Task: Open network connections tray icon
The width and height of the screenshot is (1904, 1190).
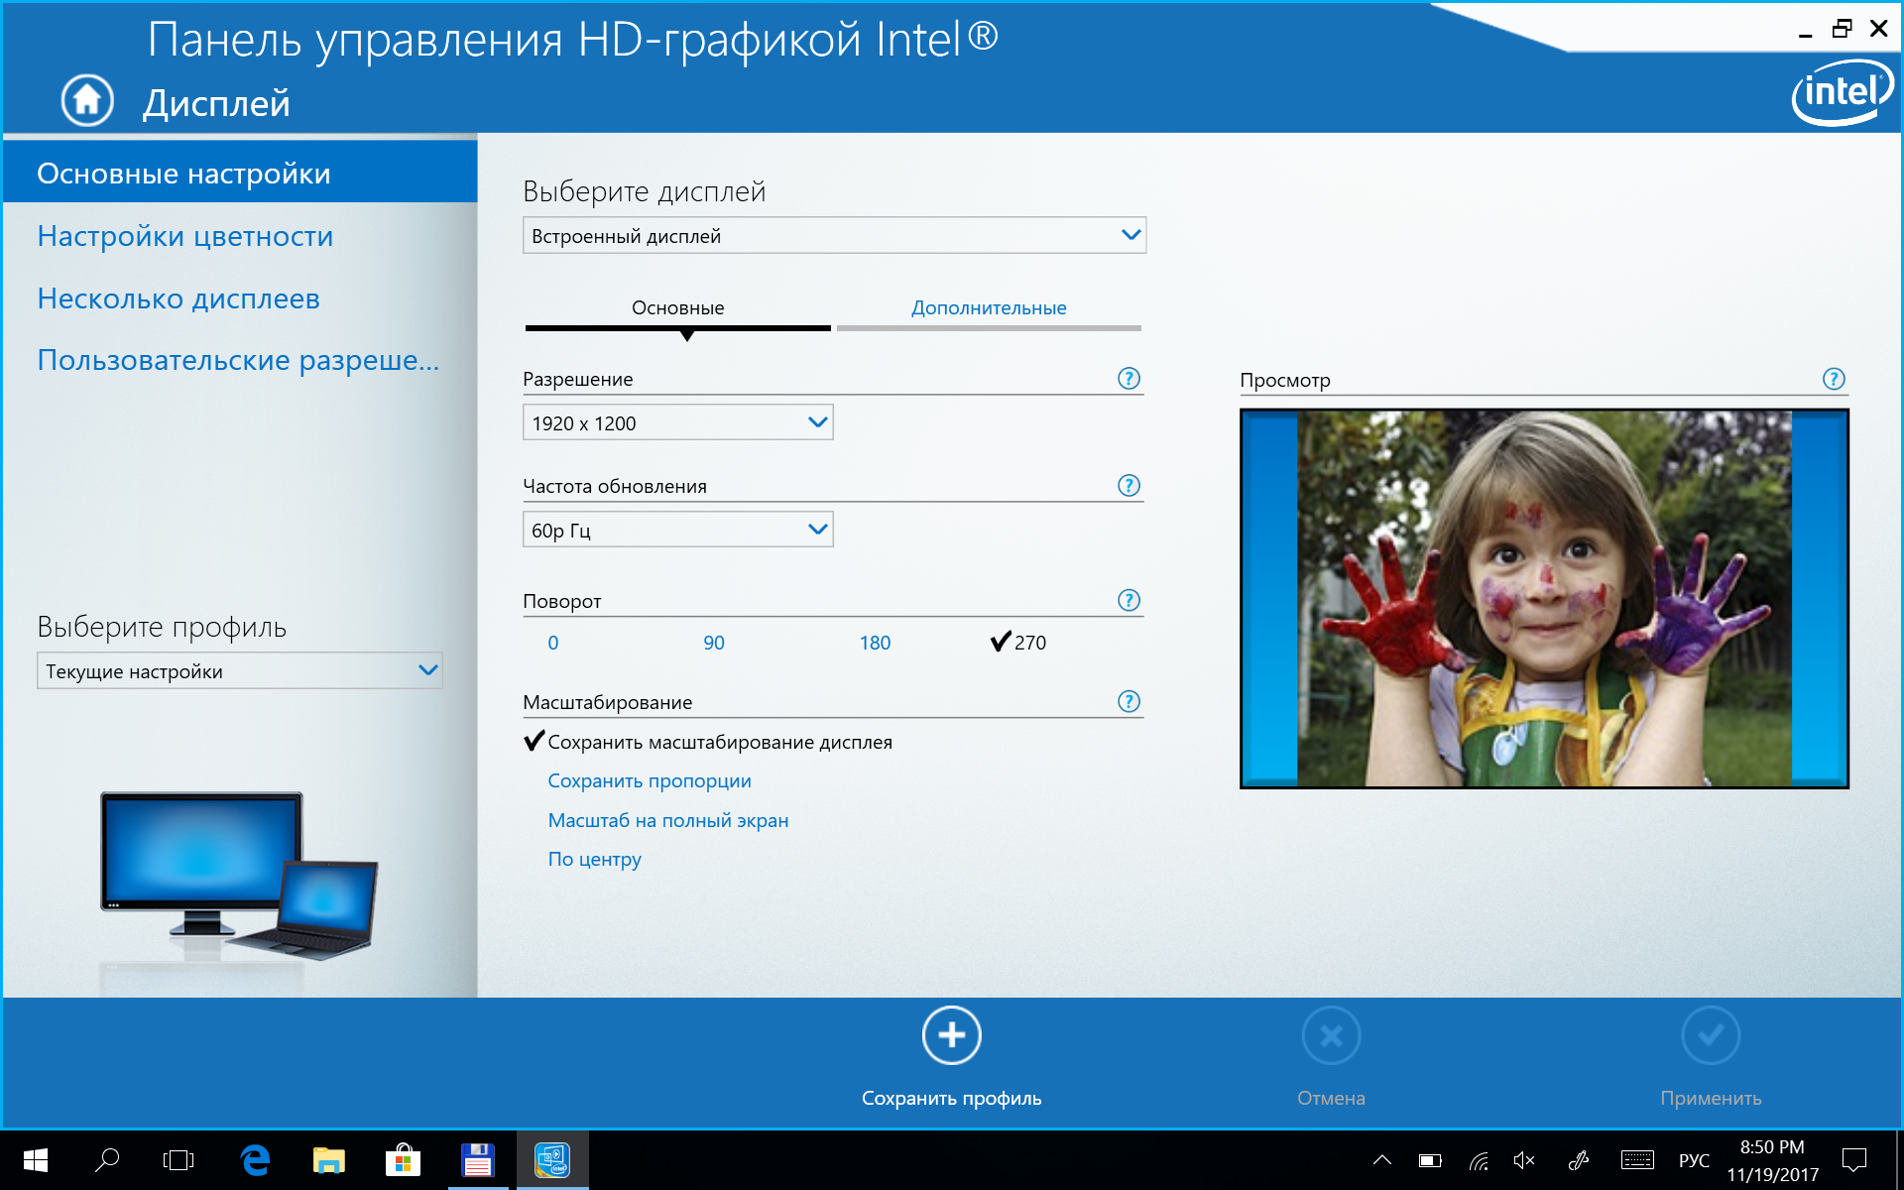Action: [x=1479, y=1160]
